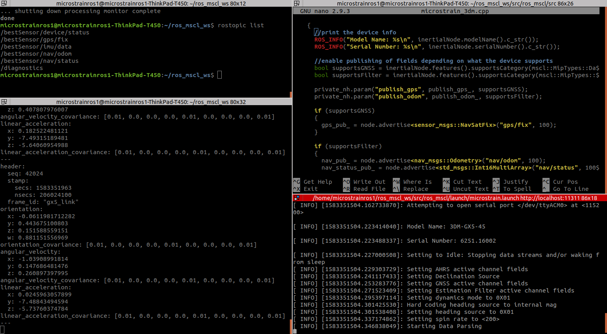
Task: Open group menu icon of ros_mscl_ws 80x32 terminal
Action: coord(4,102)
